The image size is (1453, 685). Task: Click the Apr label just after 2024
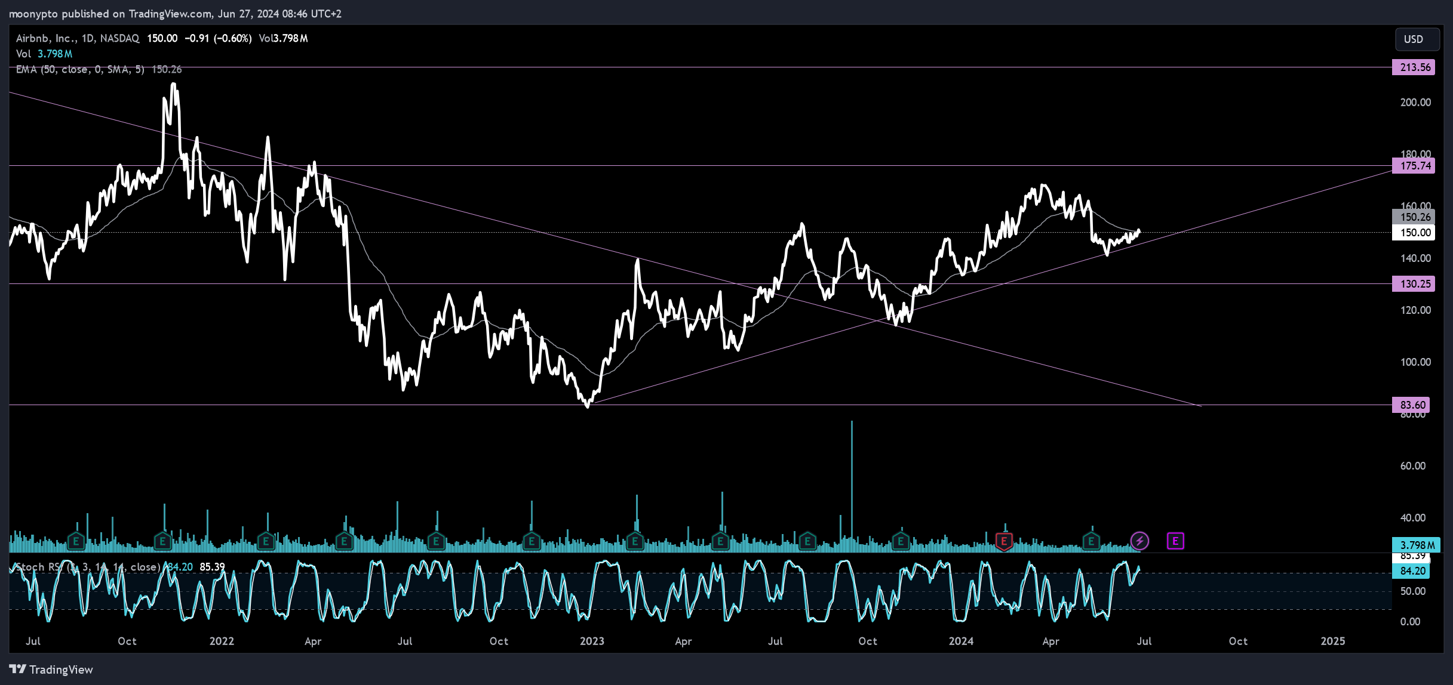tap(1050, 641)
